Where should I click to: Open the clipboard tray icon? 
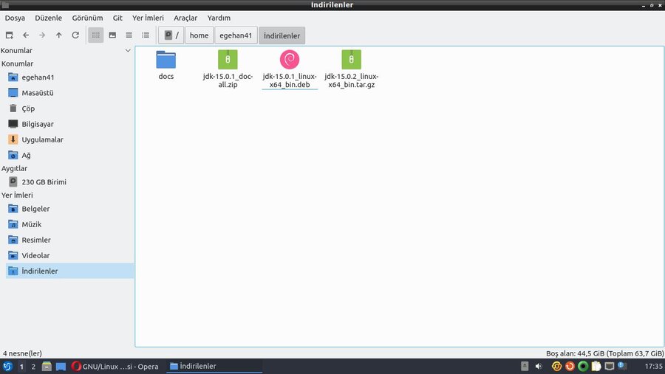click(x=596, y=367)
